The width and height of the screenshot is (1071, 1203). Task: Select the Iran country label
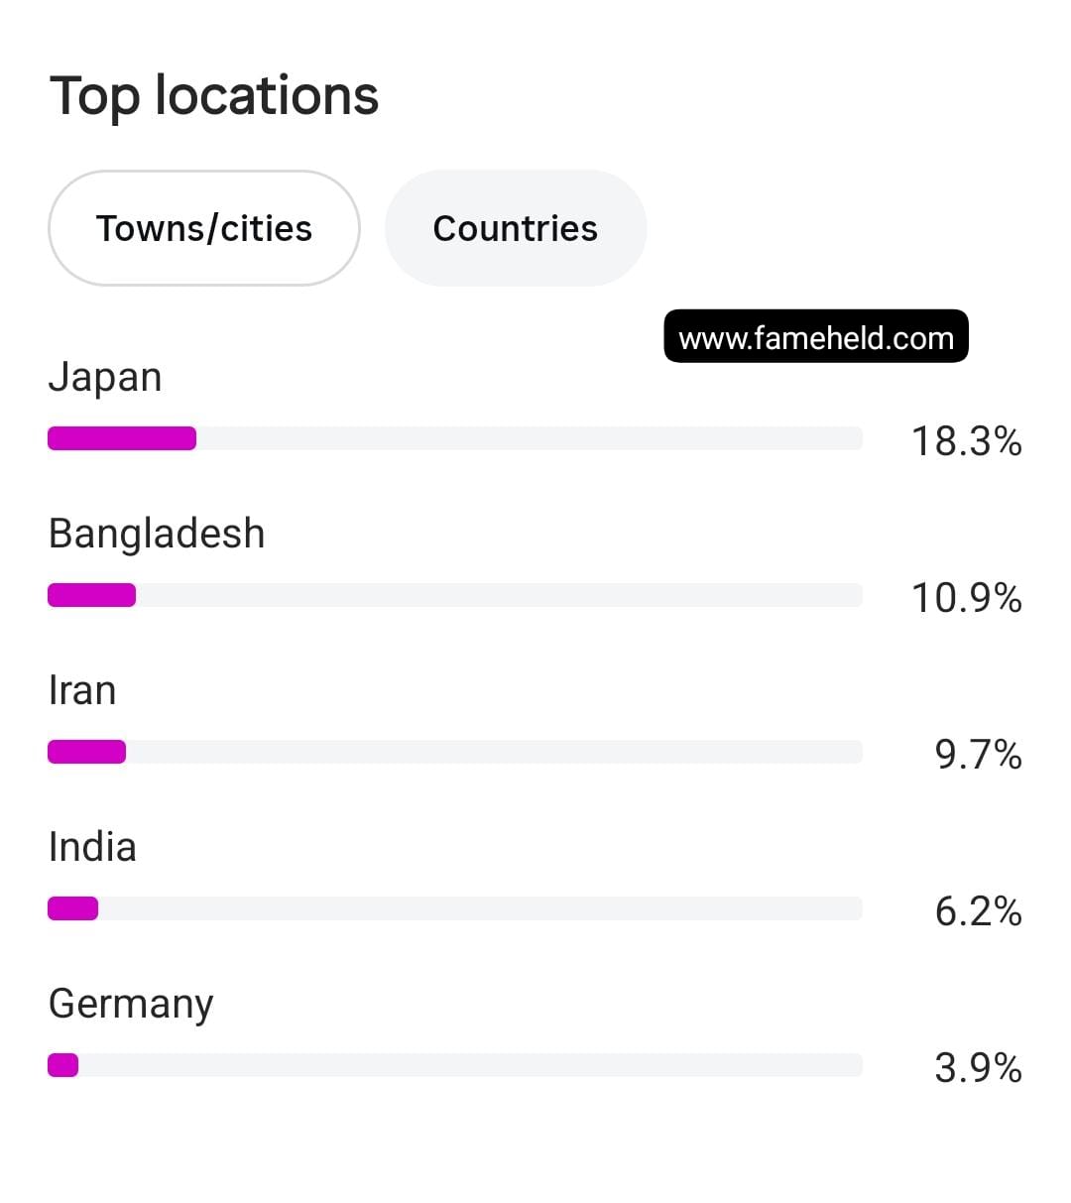click(x=82, y=690)
